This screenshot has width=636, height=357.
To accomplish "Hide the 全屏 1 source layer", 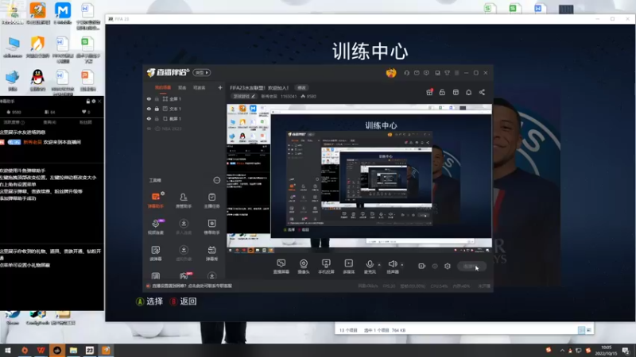I will 149,98.
